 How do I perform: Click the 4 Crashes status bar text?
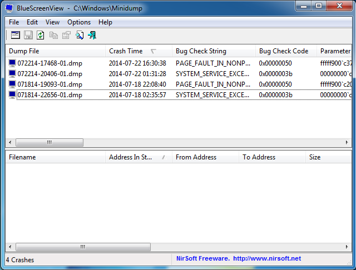[x=20, y=260]
